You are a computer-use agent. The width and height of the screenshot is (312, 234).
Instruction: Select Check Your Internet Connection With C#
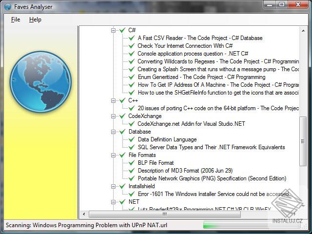point(185,46)
